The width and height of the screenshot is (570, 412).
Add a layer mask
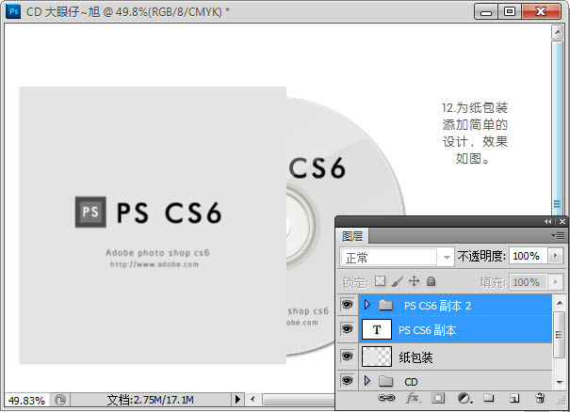[438, 399]
